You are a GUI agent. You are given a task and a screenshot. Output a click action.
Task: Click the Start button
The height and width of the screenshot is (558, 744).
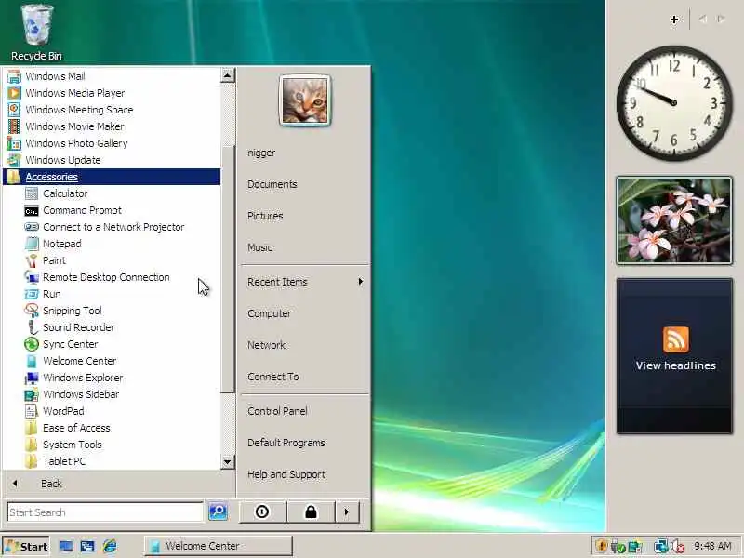tap(26, 546)
